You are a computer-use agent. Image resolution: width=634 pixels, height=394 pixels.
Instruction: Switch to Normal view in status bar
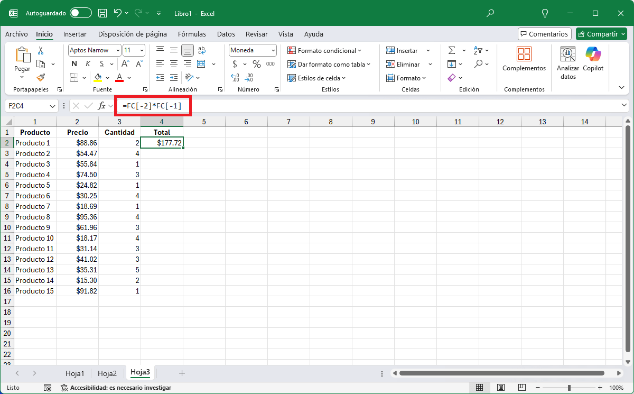[480, 388]
